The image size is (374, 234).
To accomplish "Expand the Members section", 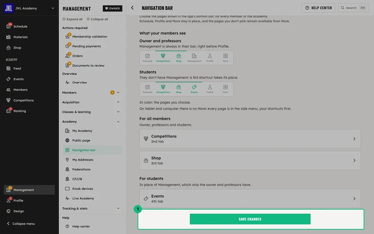I will tap(118, 92).
